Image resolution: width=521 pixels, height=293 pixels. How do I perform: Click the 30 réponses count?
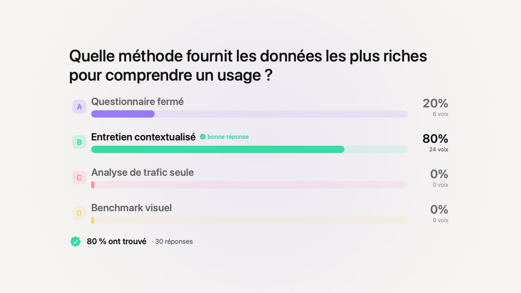(x=174, y=241)
